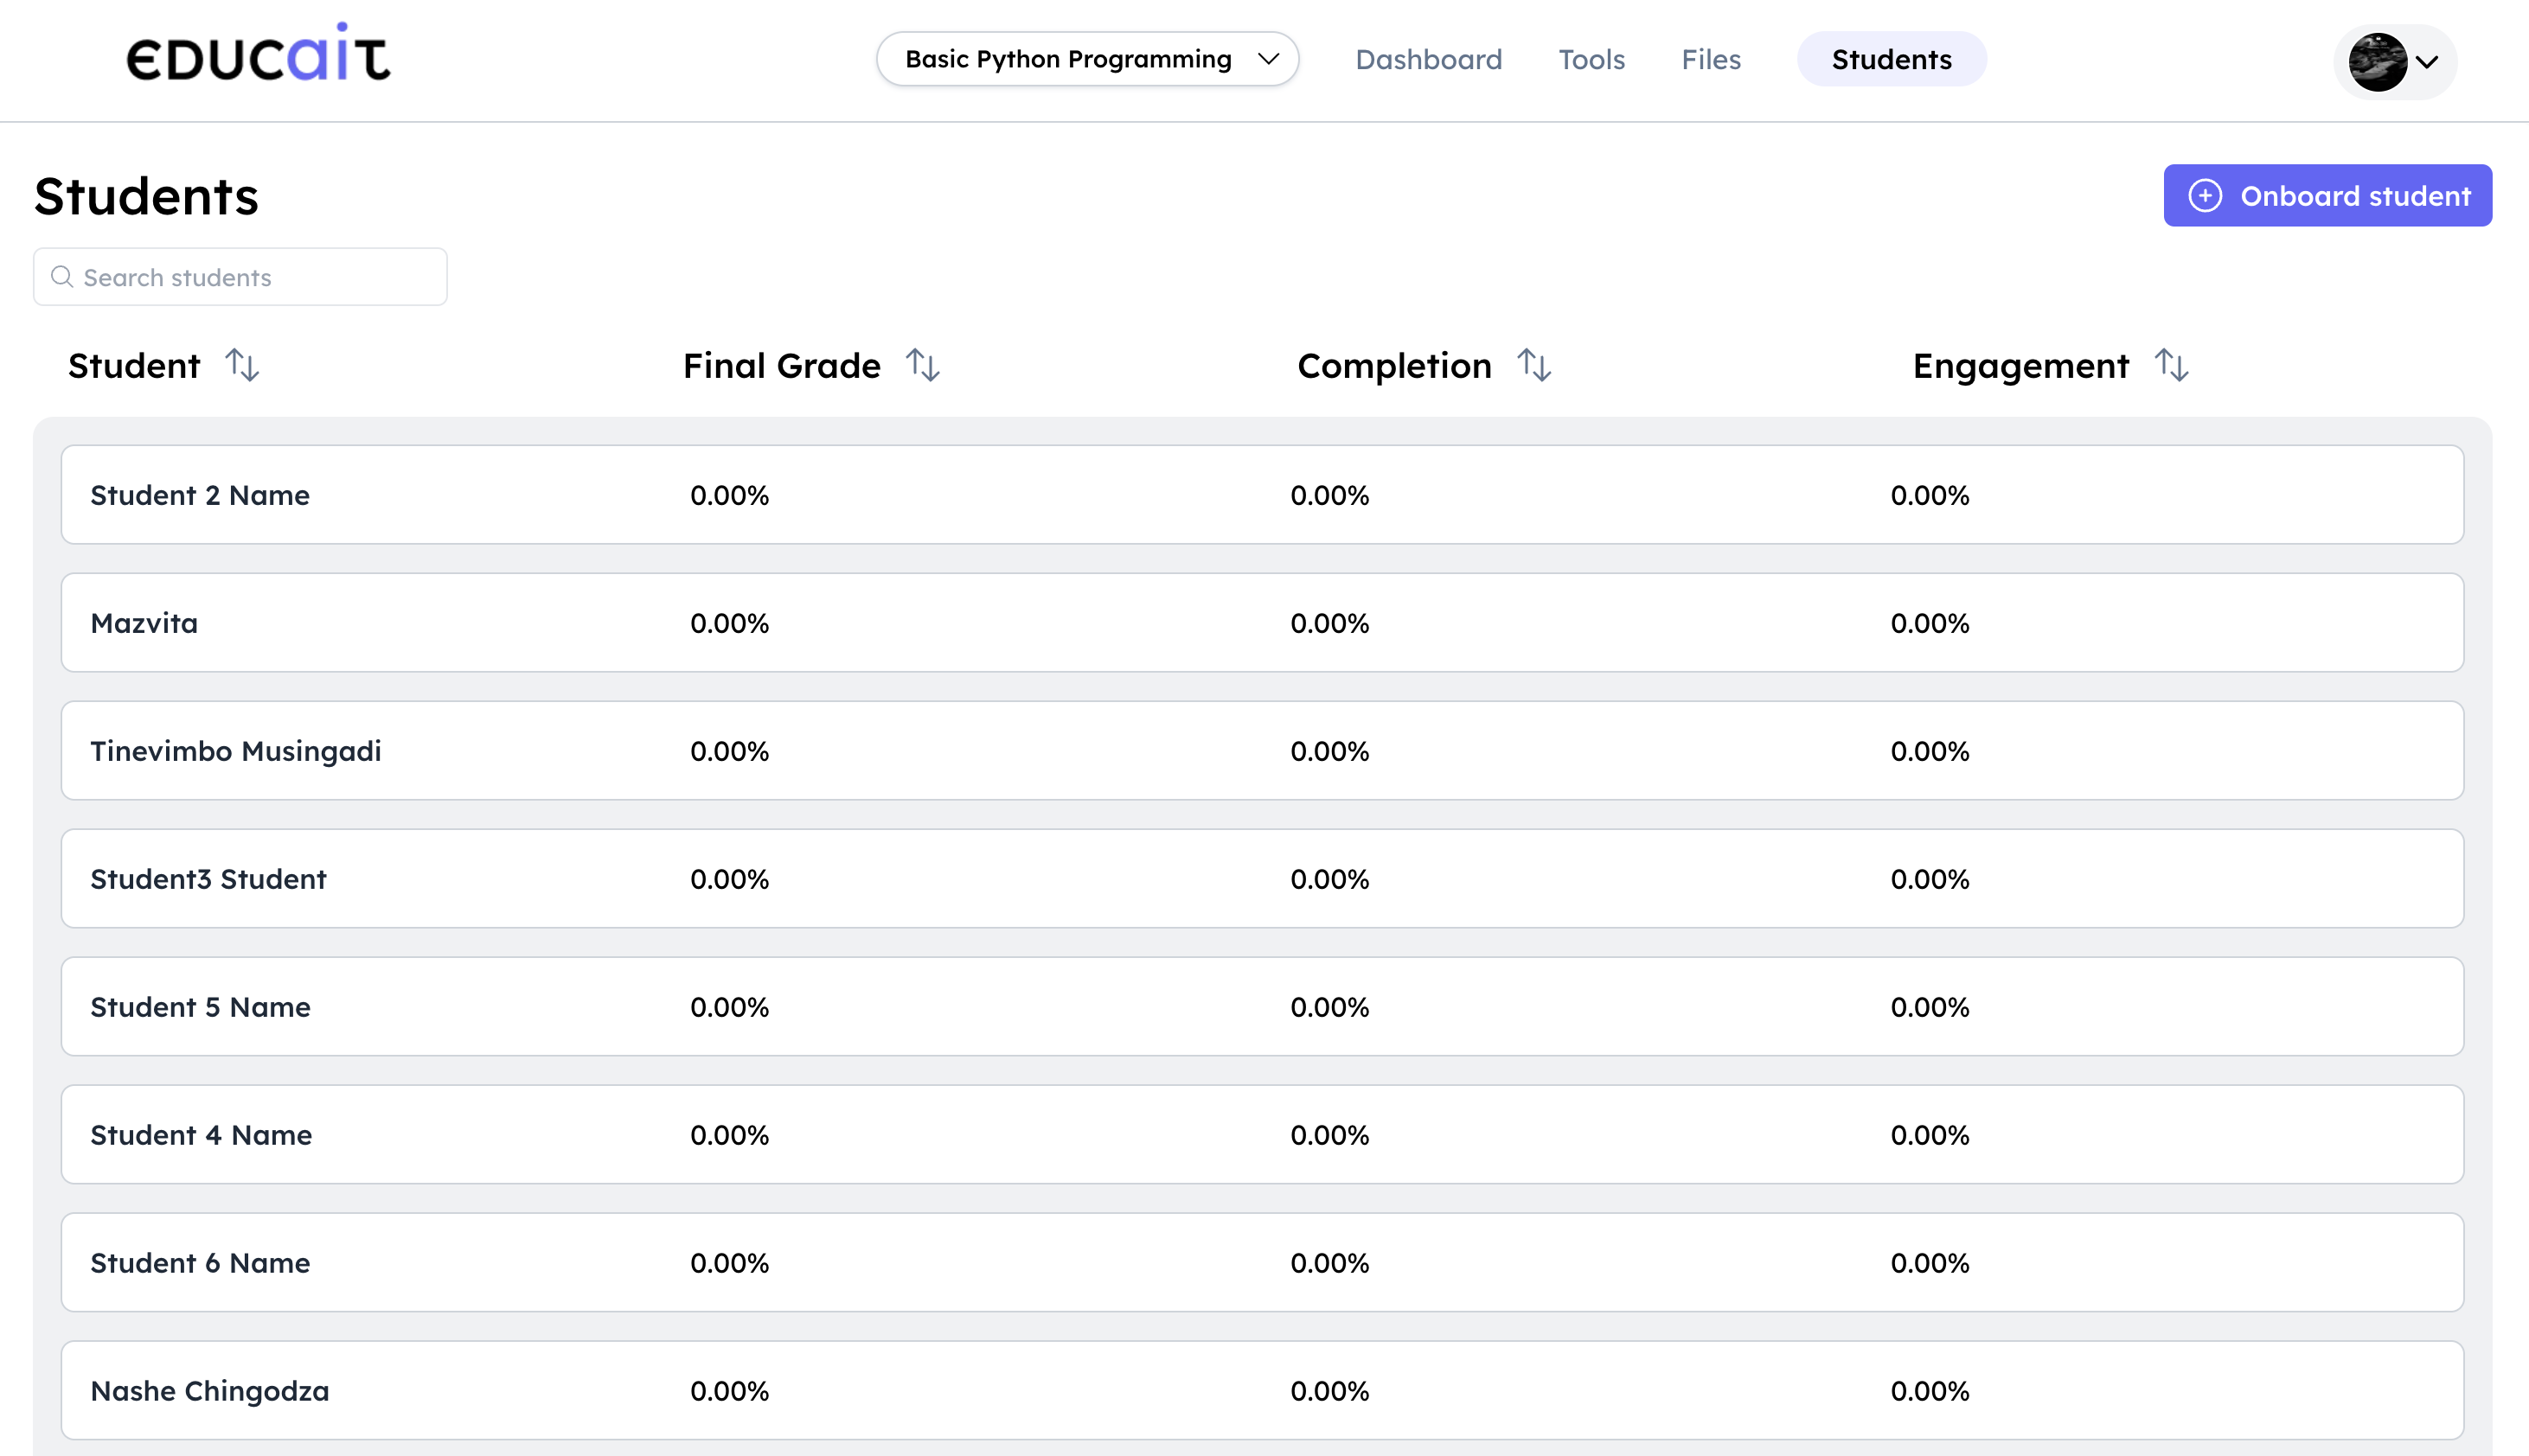Click the Completion sort arrows icon
This screenshot has height=1456, width=2529.
point(1533,365)
